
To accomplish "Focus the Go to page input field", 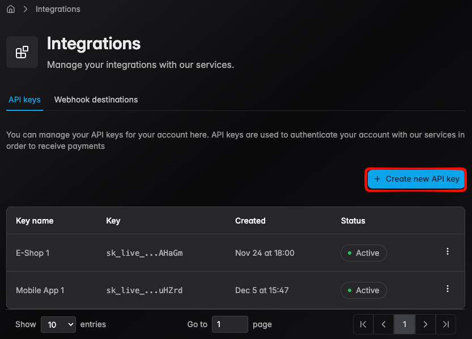I will 230,324.
